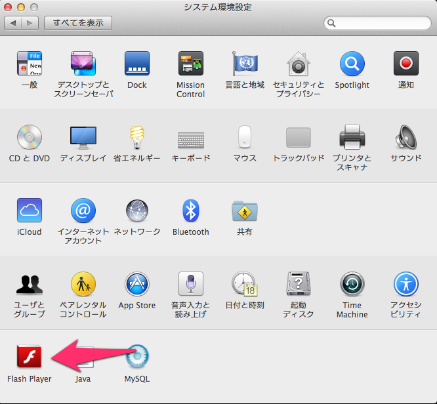Open CD と DVD preferences
Image resolution: width=437 pixels, height=404 pixels.
point(30,137)
